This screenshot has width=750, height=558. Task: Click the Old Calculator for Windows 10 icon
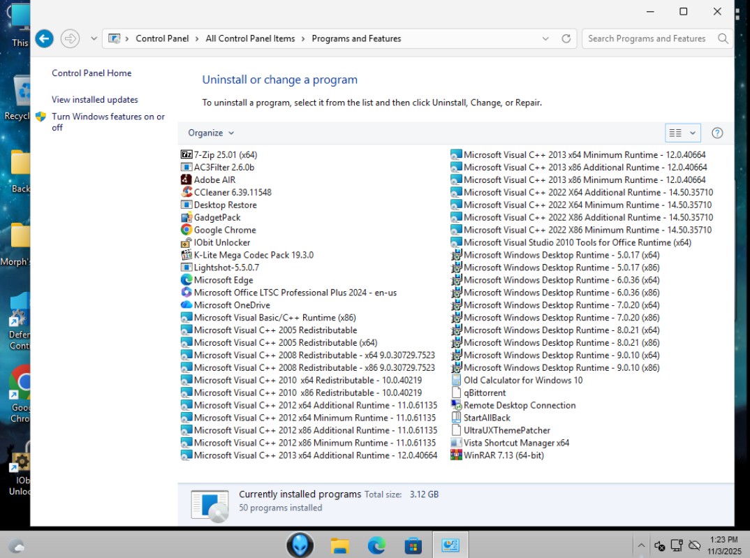456,380
